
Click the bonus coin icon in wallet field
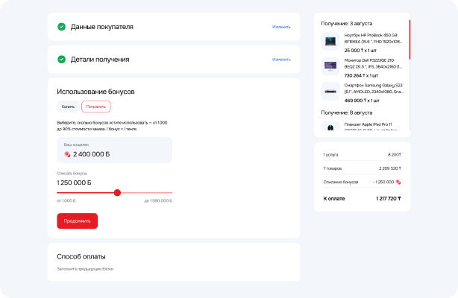(67, 154)
